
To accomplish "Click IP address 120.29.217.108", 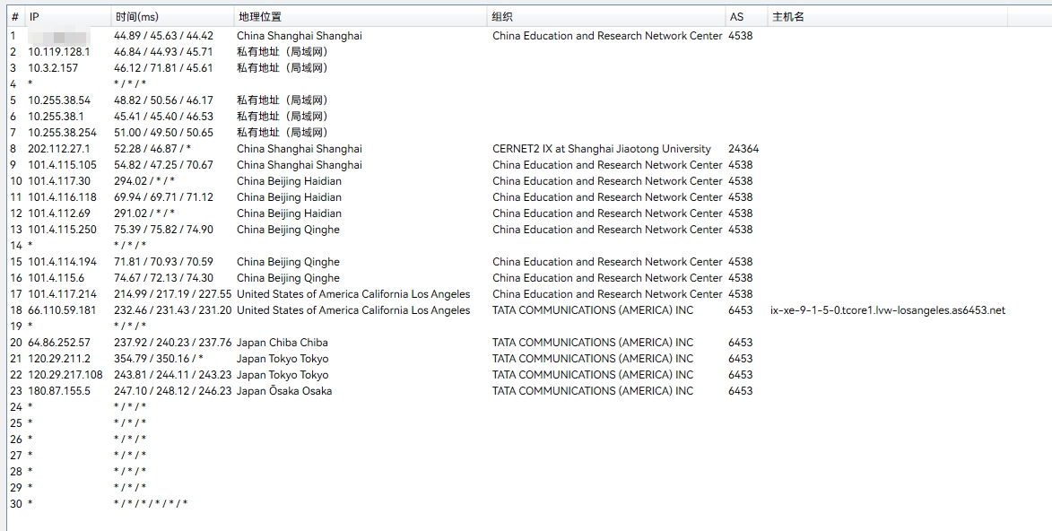I will (65, 375).
